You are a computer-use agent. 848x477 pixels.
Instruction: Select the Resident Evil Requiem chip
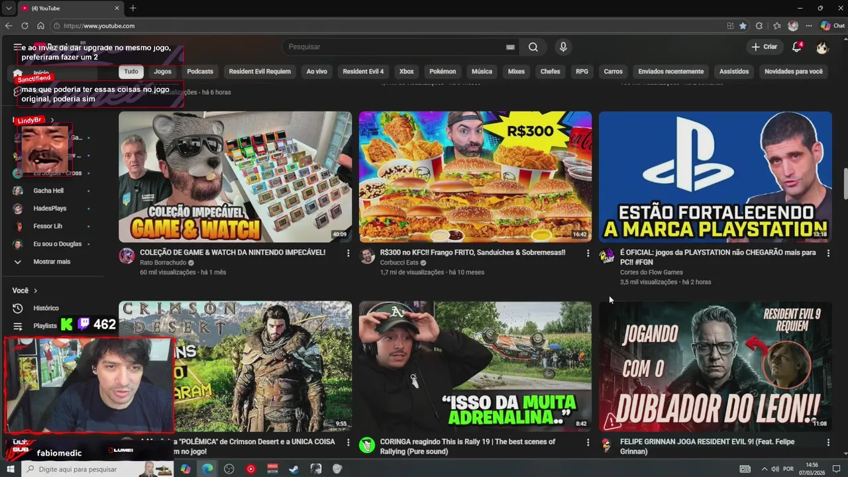260,72
